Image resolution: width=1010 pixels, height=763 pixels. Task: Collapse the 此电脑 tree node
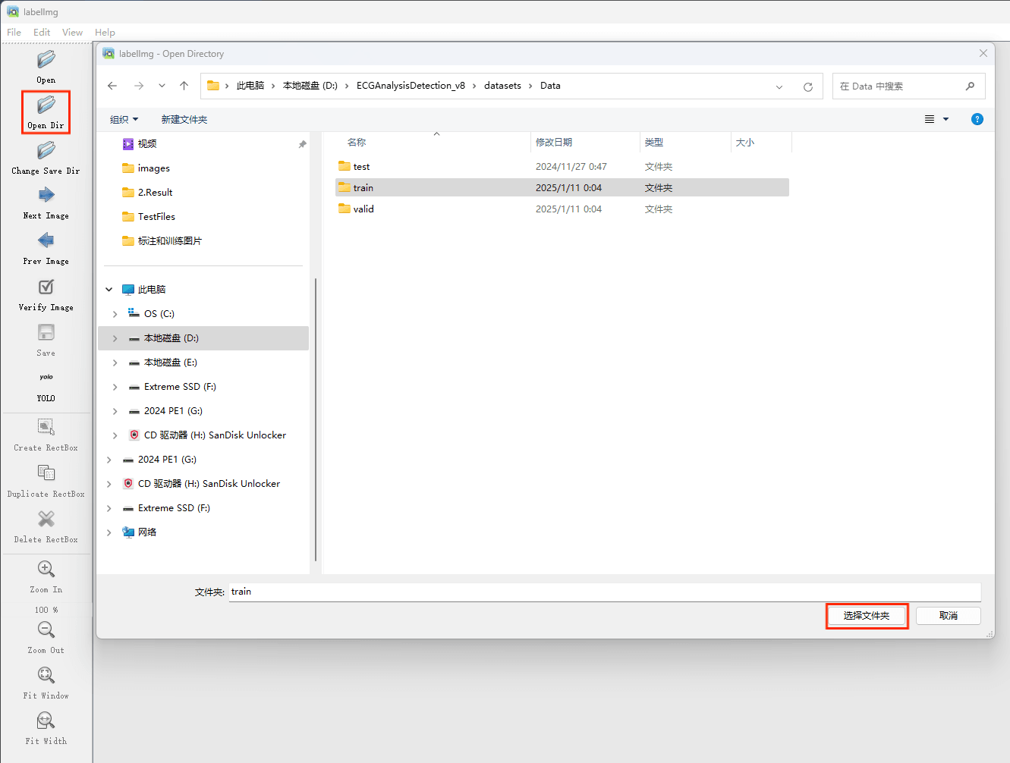click(109, 290)
